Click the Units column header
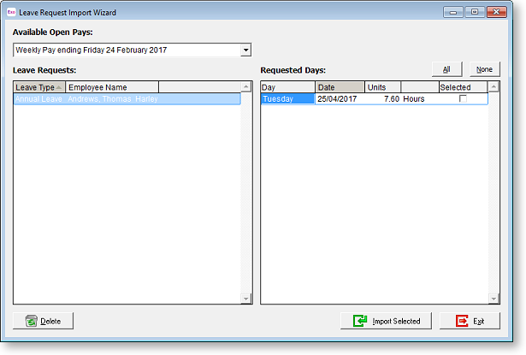526x355 pixels. pyautogui.click(x=382, y=87)
